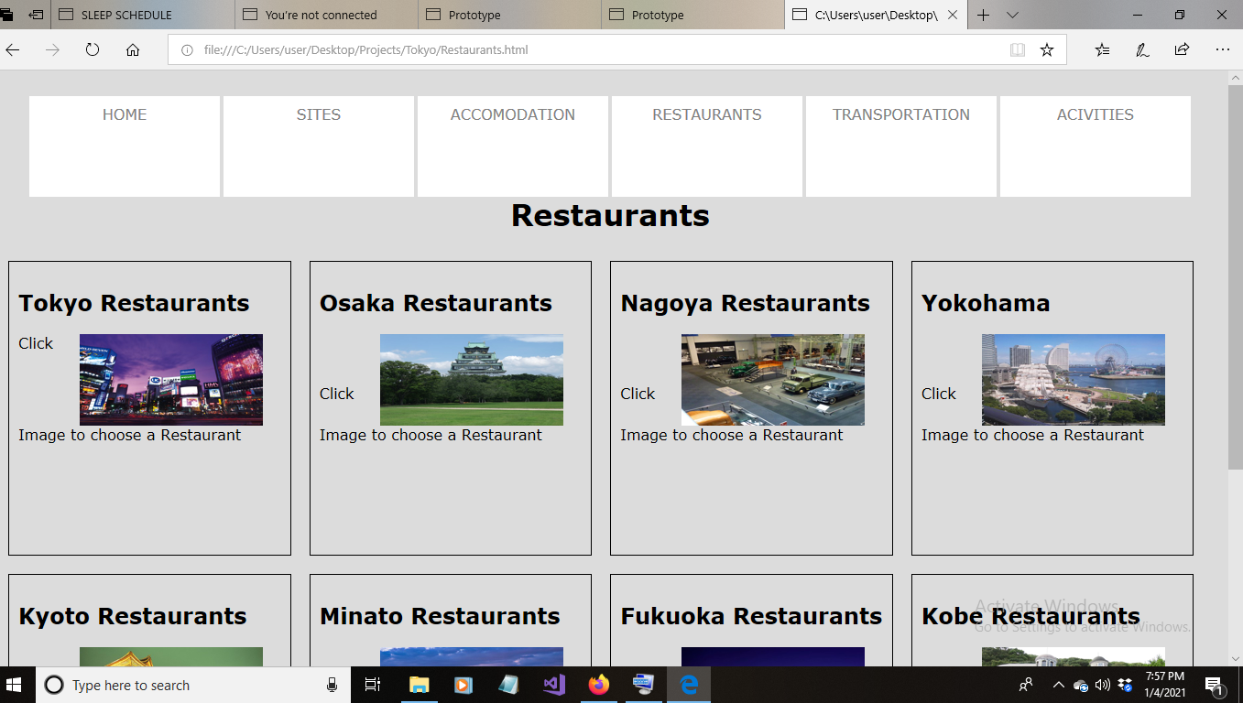The image size is (1243, 703).
Task: Open Edge Settings and more menu
Action: [1222, 50]
